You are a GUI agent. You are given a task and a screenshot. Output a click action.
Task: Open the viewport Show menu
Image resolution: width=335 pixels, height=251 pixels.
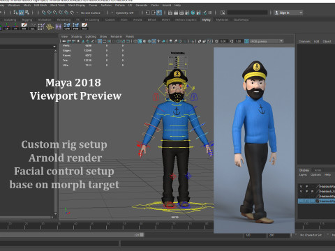pos(103,36)
